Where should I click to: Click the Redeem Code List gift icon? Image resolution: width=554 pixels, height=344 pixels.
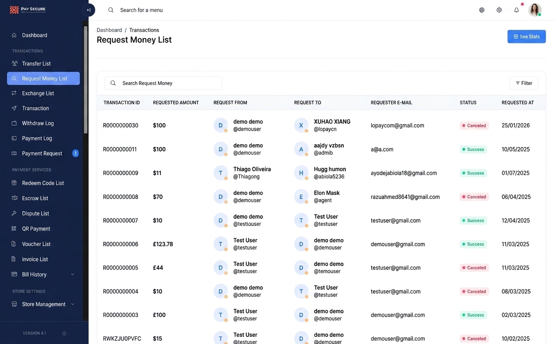(x=14, y=183)
